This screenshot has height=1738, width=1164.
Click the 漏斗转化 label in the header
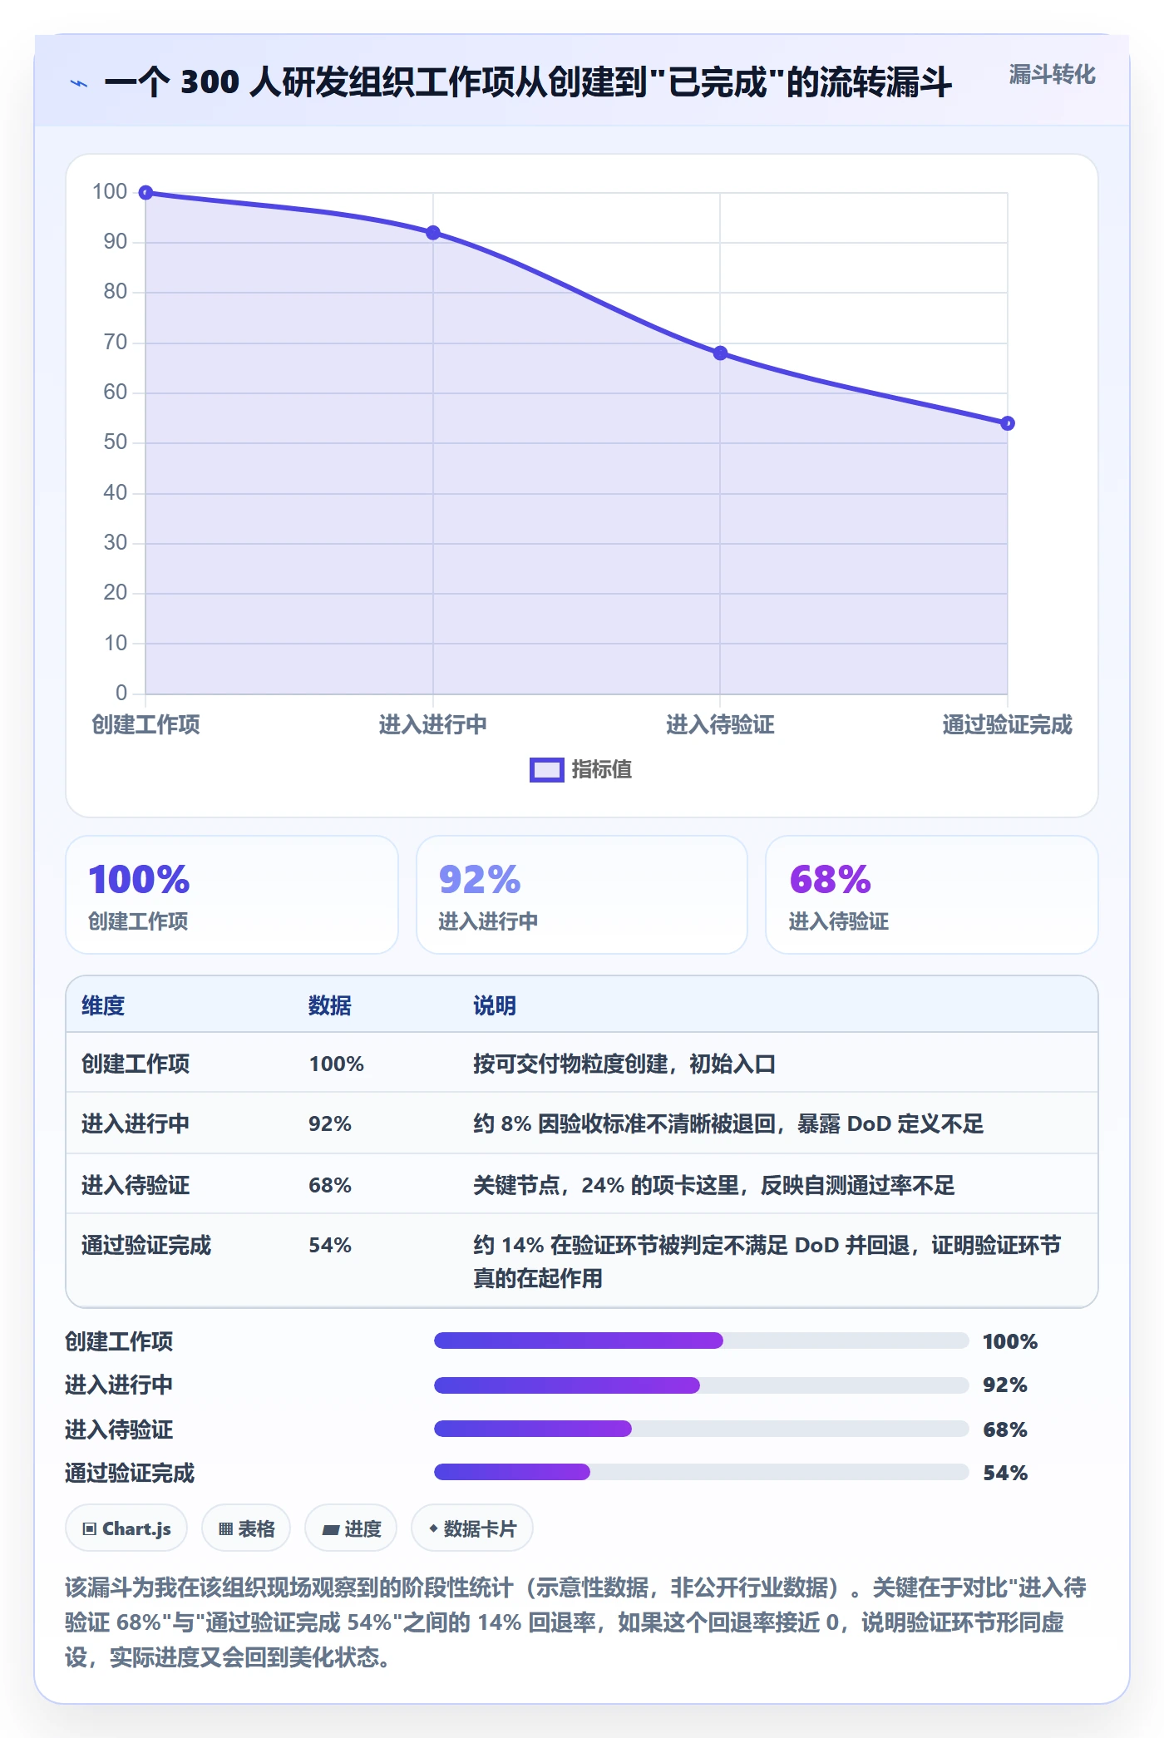(1053, 75)
